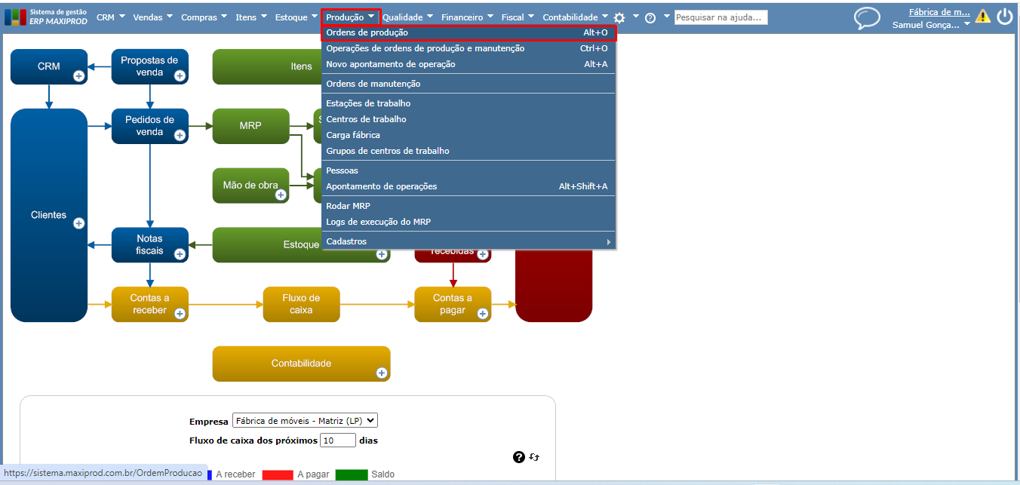
Task: Click plus icon on Clientes box
Action: tap(78, 223)
